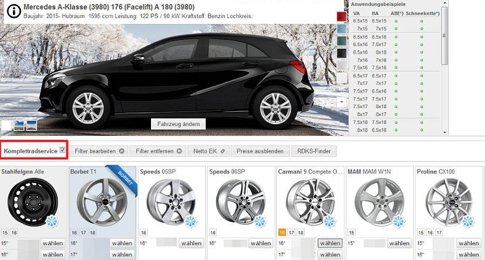The height and width of the screenshot is (260, 485).
Task: Click wählen for Speeds 06SP 16" row
Action: 261,243
